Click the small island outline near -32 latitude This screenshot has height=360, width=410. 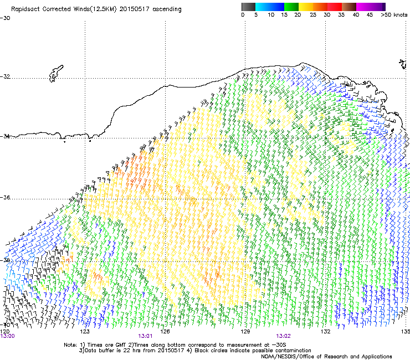coord(56,74)
